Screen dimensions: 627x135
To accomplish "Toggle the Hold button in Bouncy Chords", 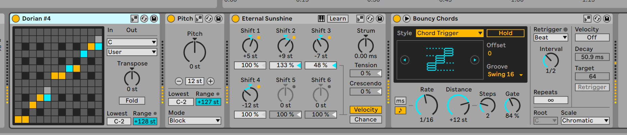I will 506,33.
